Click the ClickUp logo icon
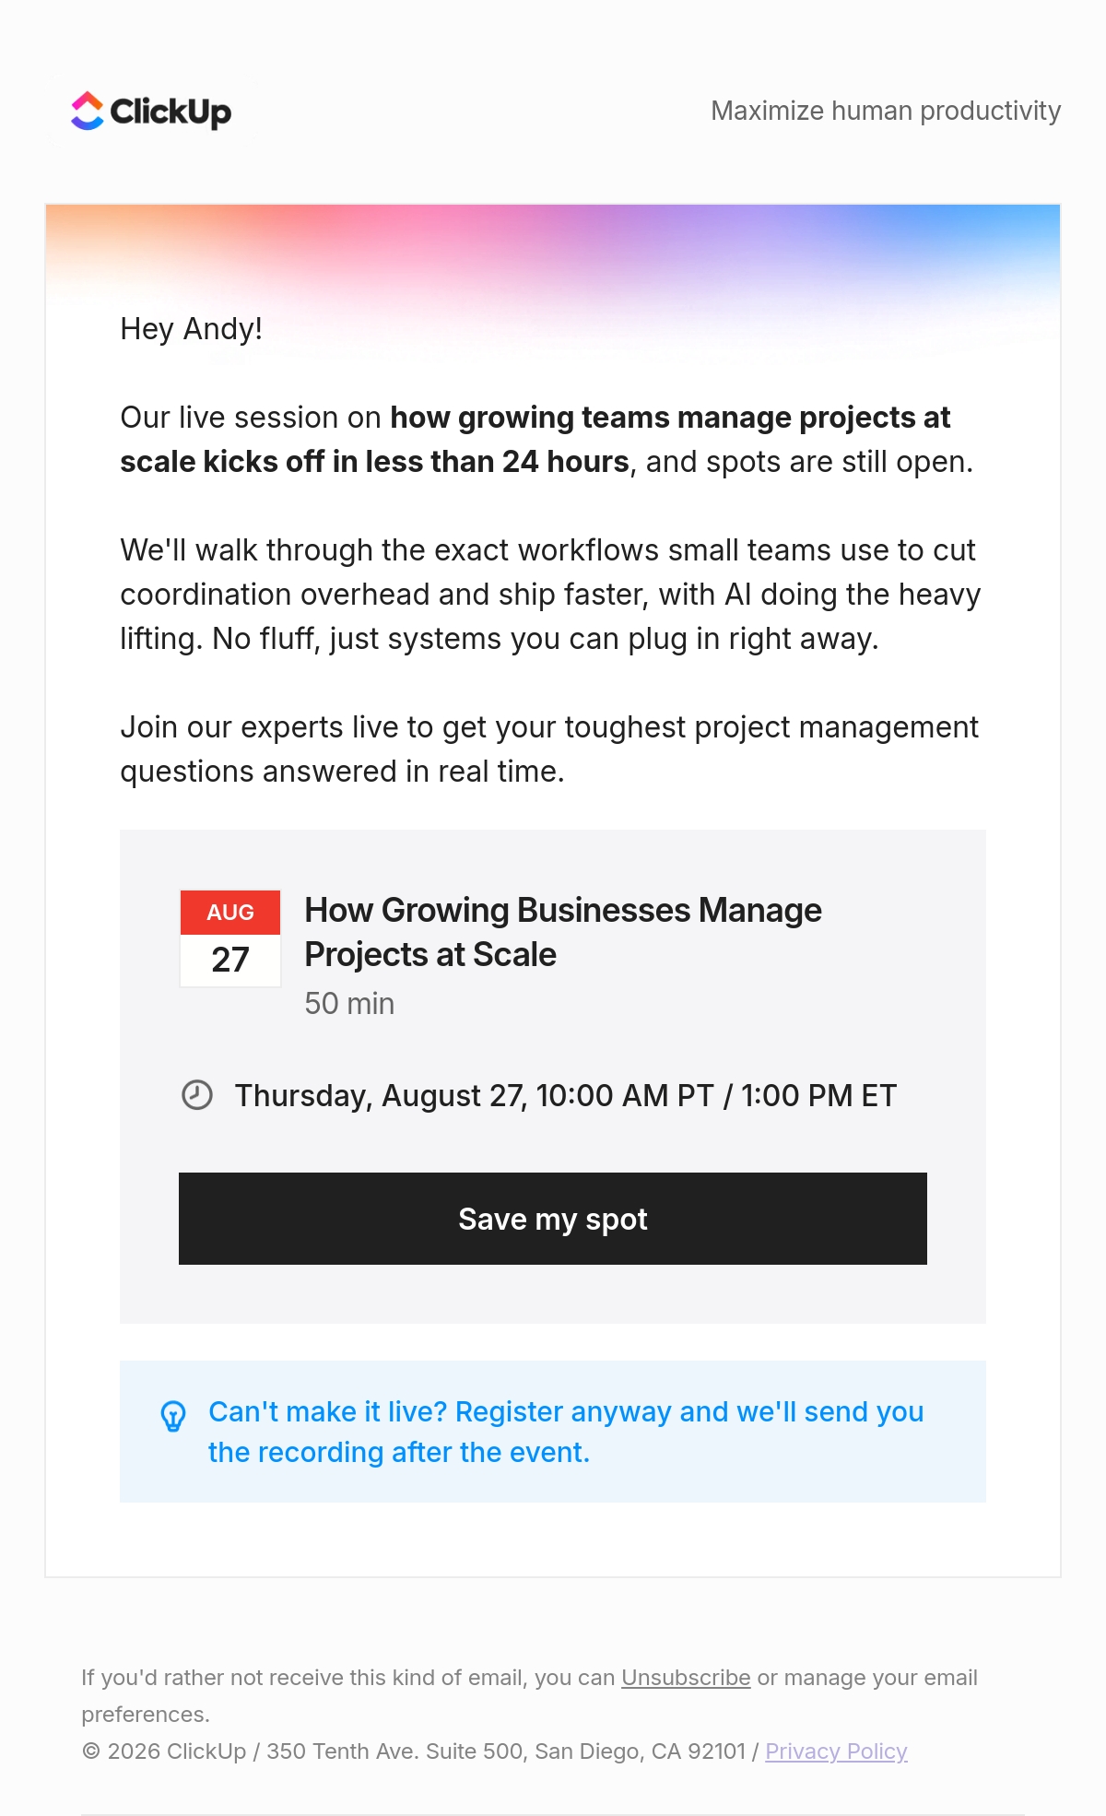1106x1816 pixels. (88, 111)
